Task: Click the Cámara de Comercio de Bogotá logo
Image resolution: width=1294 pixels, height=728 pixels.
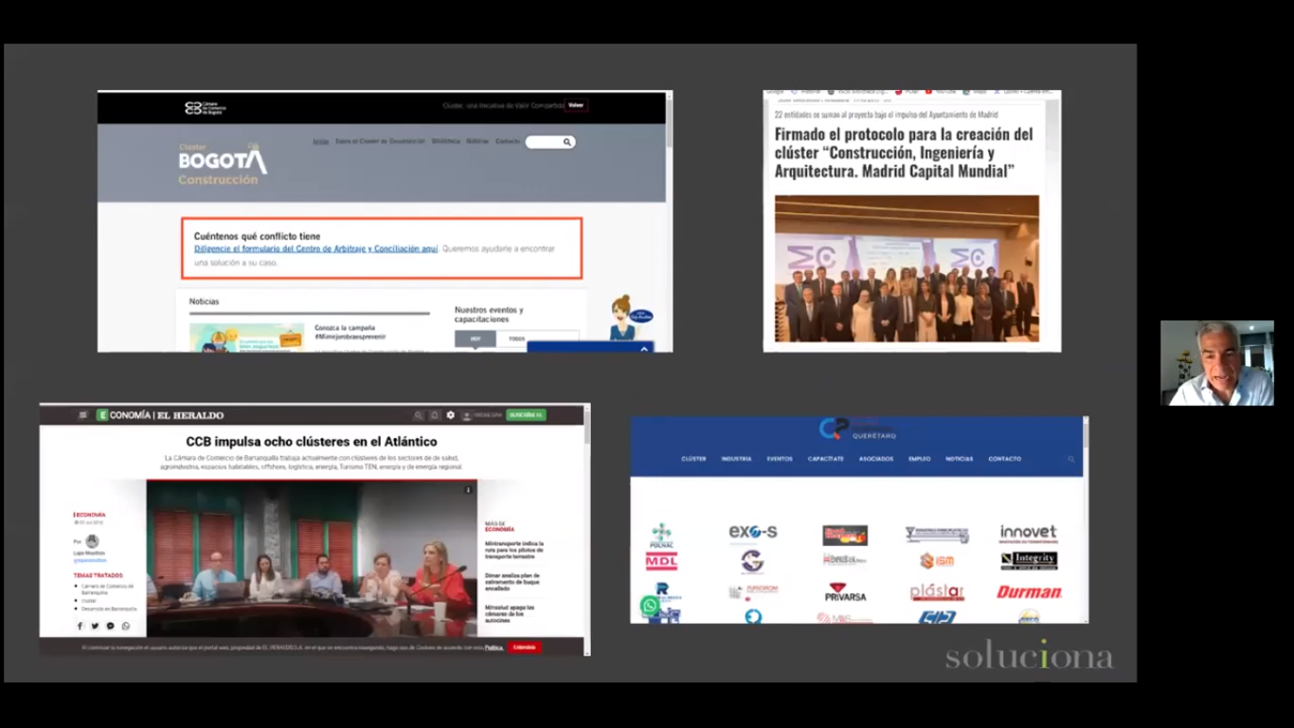Action: click(x=206, y=108)
